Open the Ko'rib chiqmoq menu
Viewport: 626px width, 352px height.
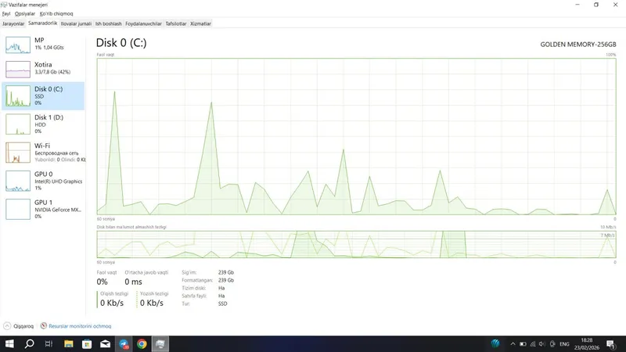56,13
